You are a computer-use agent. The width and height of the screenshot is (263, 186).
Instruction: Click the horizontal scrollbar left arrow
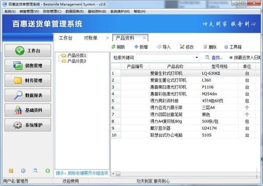[x=113, y=174]
